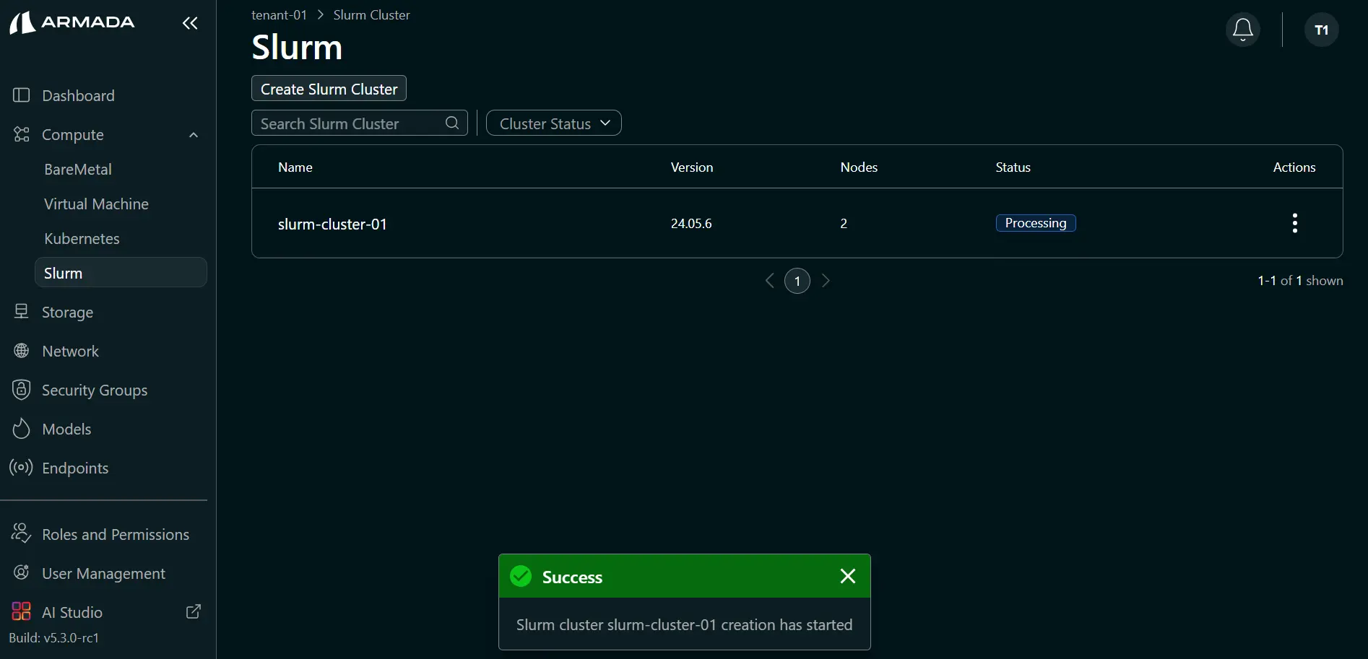The image size is (1368, 659).
Task: Open the notifications bell
Action: 1242,30
